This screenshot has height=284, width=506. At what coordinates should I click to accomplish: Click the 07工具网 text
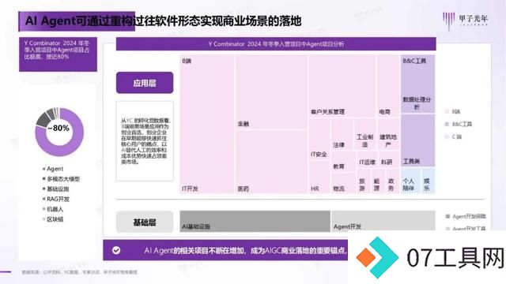tap(455, 258)
